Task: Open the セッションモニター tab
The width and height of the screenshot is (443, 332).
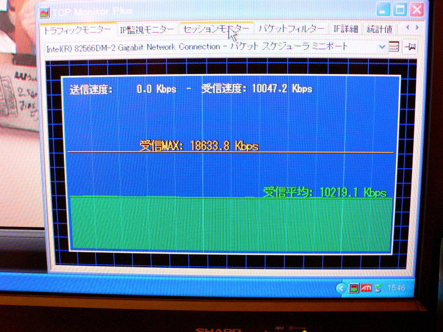Action: (x=217, y=29)
